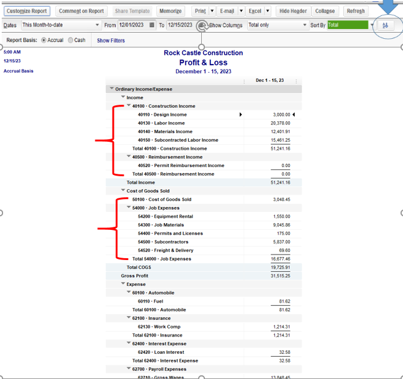Click the Customize Report button
The width and height of the screenshot is (403, 379).
(x=26, y=11)
